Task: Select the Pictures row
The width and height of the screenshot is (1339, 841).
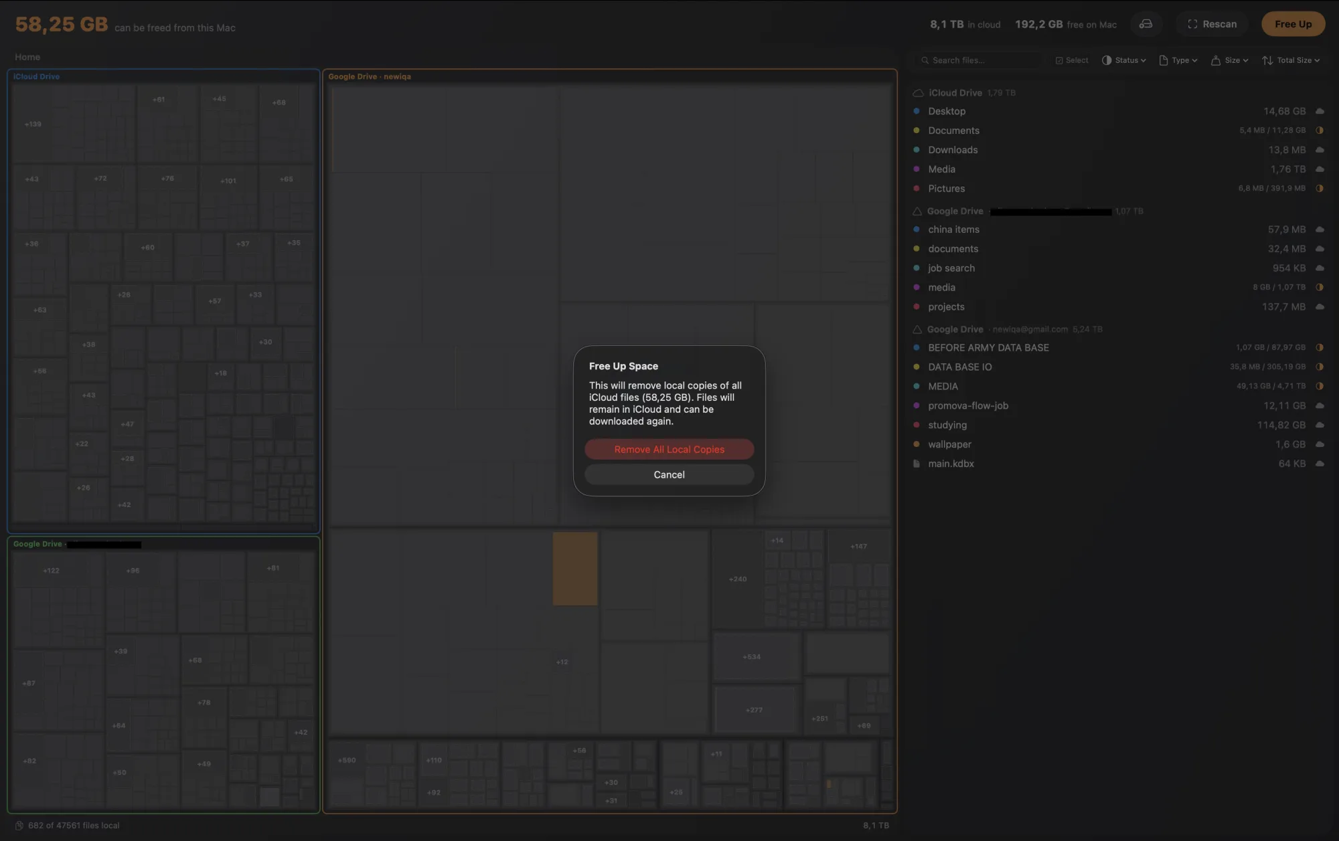Action: click(x=1119, y=189)
